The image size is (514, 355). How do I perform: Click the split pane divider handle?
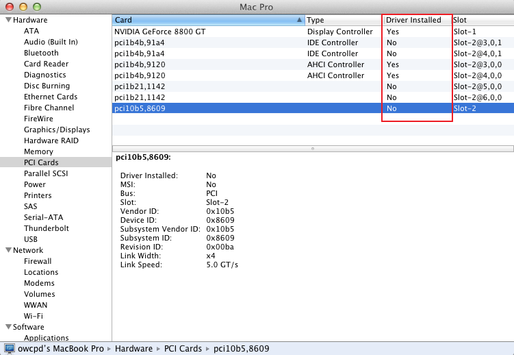pos(313,148)
